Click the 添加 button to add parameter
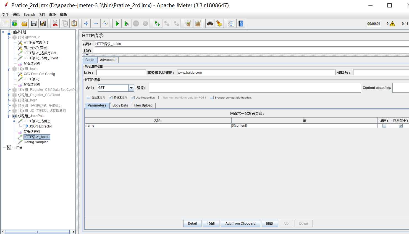 coord(211,224)
